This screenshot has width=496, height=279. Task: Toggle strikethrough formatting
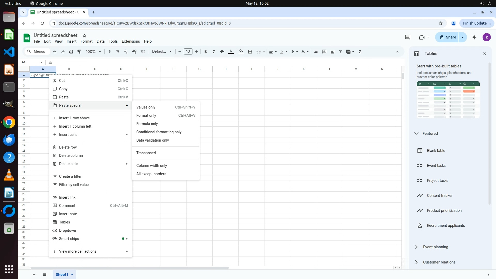[222, 52]
